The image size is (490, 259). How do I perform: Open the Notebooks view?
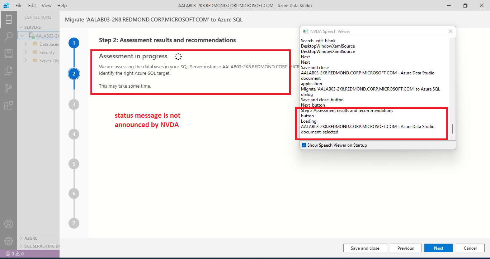point(9,53)
